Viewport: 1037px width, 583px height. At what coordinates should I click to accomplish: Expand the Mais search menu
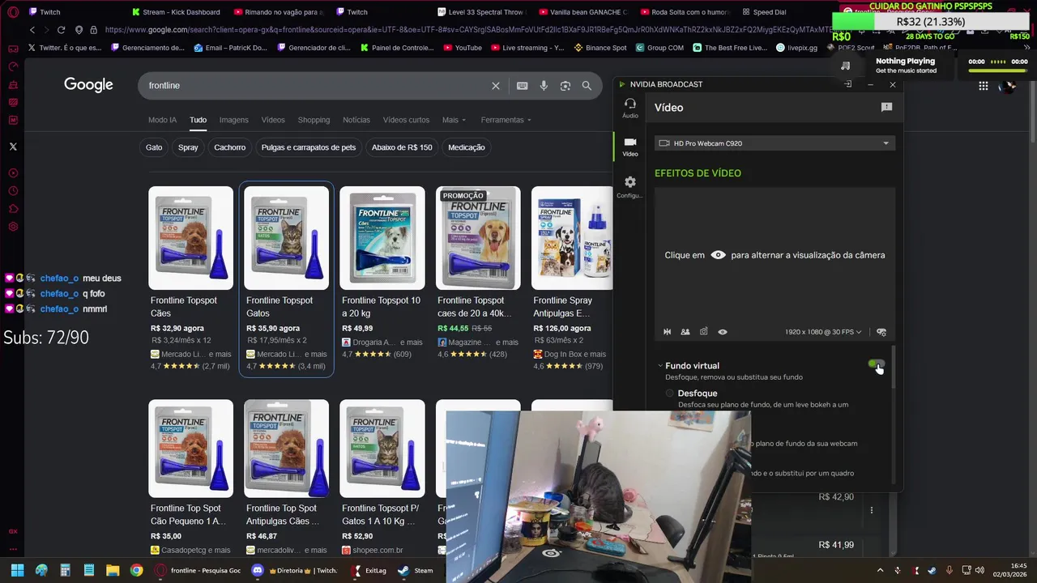pos(454,120)
